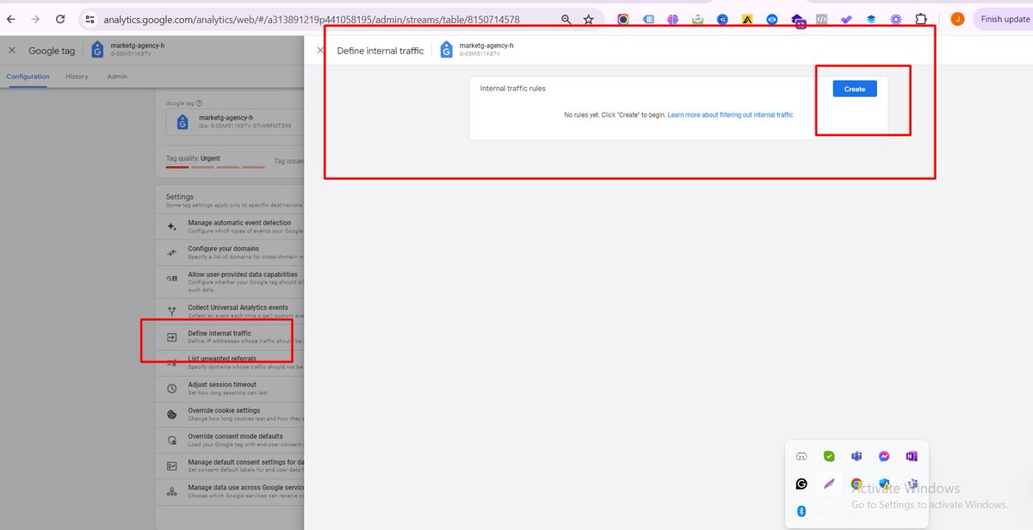
Task: Bookmark this page with the star icon
Action: click(589, 19)
